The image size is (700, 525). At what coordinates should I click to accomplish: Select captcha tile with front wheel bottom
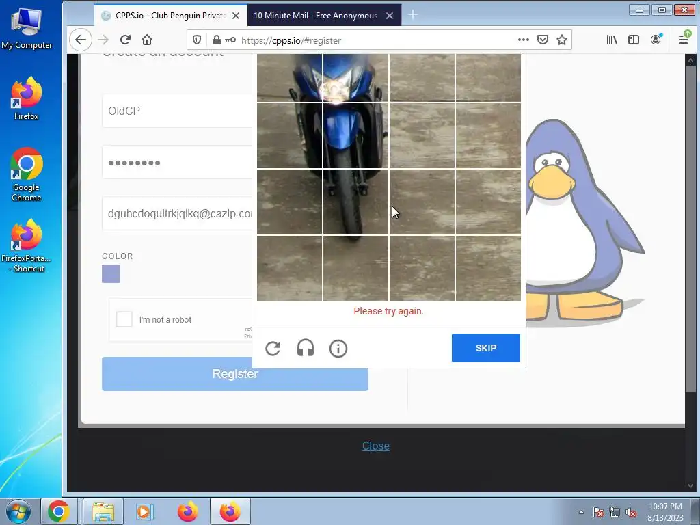[355, 202]
